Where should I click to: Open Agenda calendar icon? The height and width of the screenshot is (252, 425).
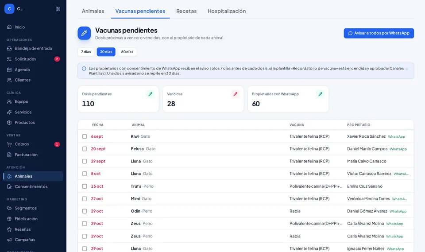click(x=9, y=70)
